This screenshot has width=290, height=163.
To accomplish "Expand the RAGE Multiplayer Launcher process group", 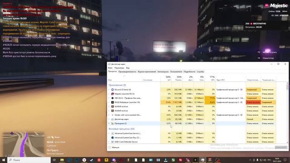I will (109, 102).
